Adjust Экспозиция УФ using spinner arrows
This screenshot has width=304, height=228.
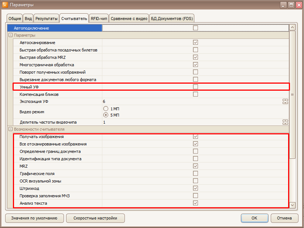(285, 101)
